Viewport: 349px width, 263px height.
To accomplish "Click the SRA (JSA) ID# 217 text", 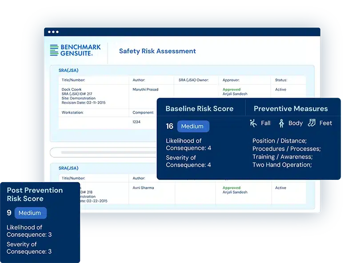I will point(77,94).
